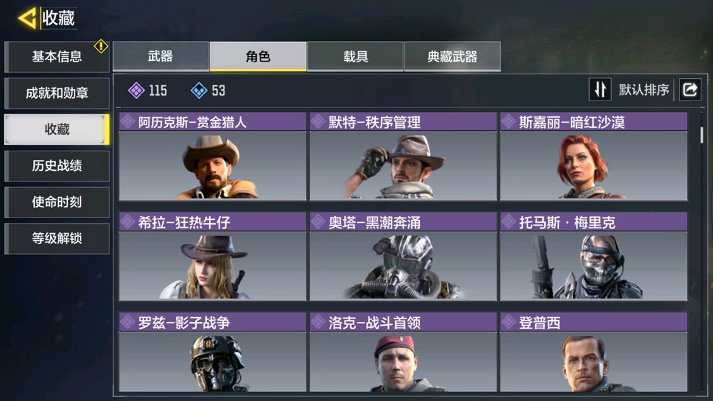Click the blue rare rarity diamond icon
This screenshot has height=401, width=713.
(x=198, y=90)
